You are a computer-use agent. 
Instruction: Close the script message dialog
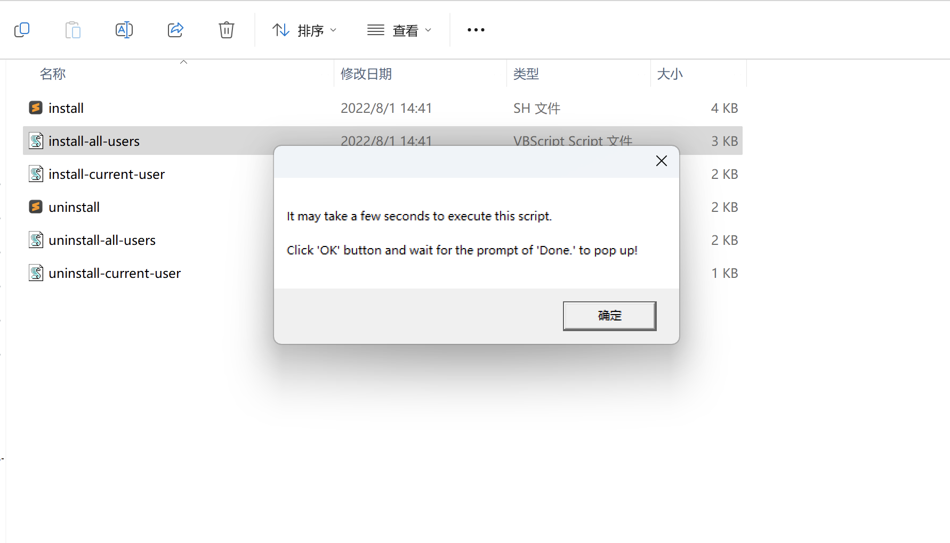662,161
